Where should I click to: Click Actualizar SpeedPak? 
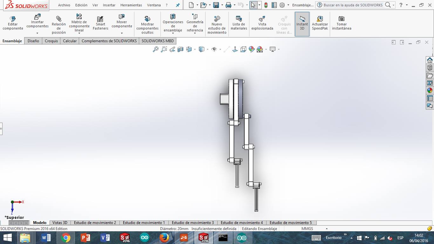point(320,24)
